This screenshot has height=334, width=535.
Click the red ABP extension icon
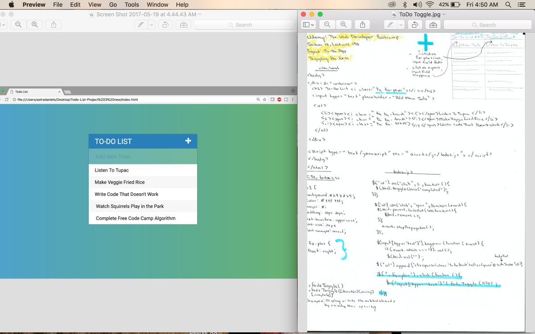[279, 99]
